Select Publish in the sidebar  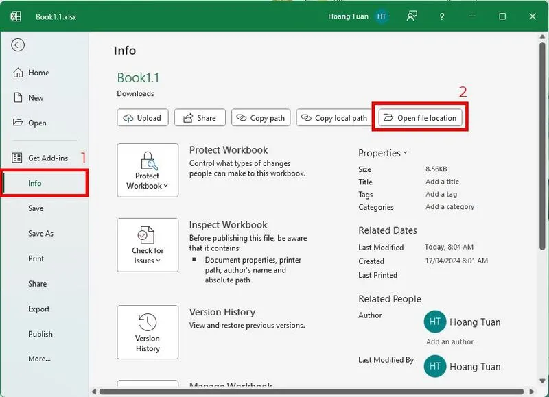(x=40, y=334)
